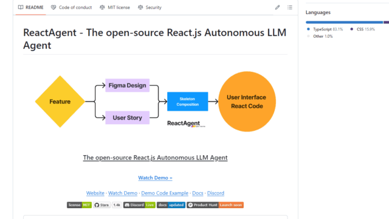Open Watch Demo link in links row
The width and height of the screenshot is (389, 219).
point(123,193)
